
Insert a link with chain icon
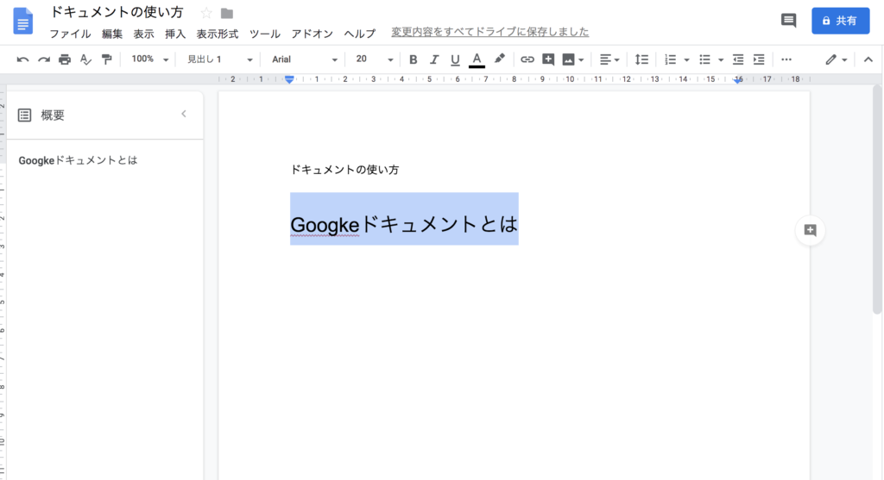(x=527, y=59)
